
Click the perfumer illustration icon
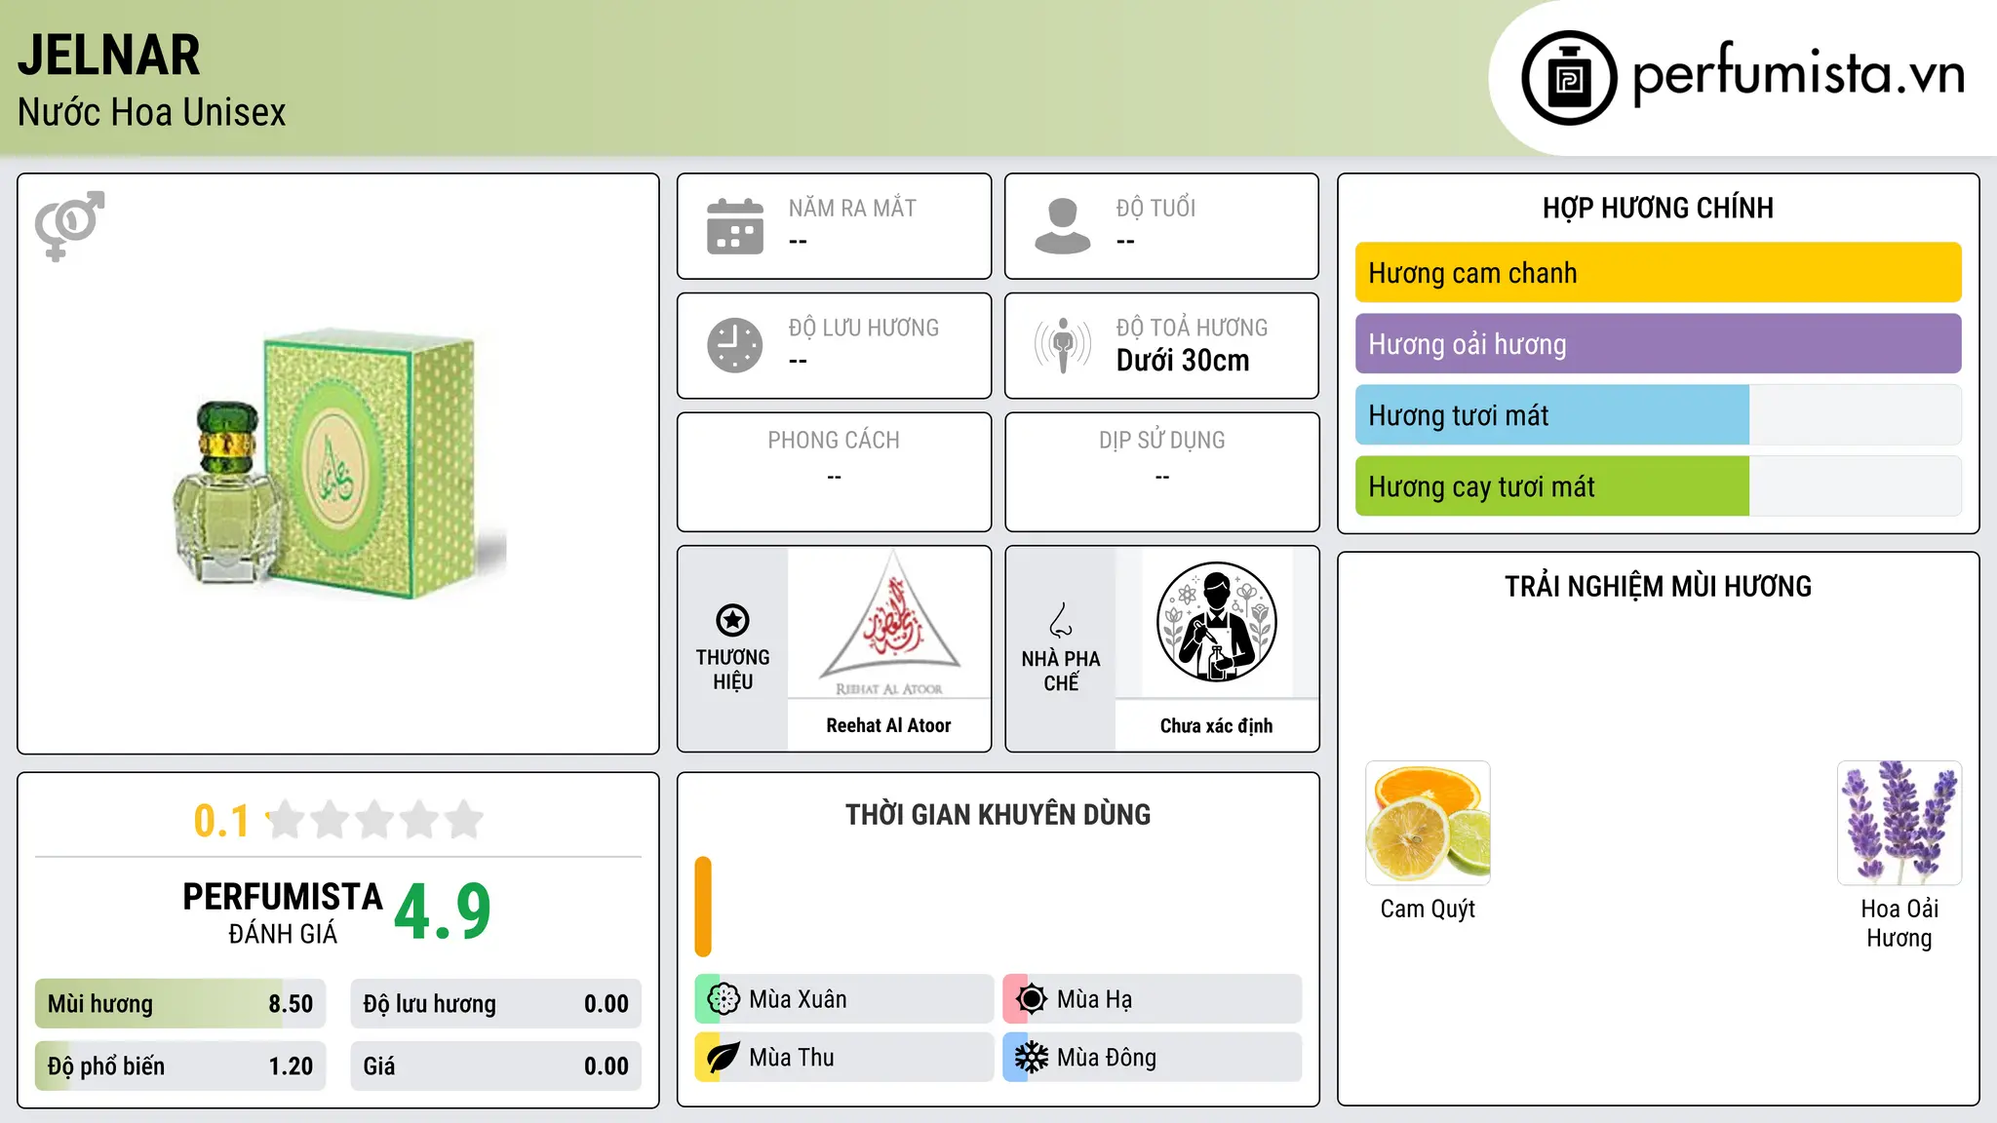coord(1216,622)
